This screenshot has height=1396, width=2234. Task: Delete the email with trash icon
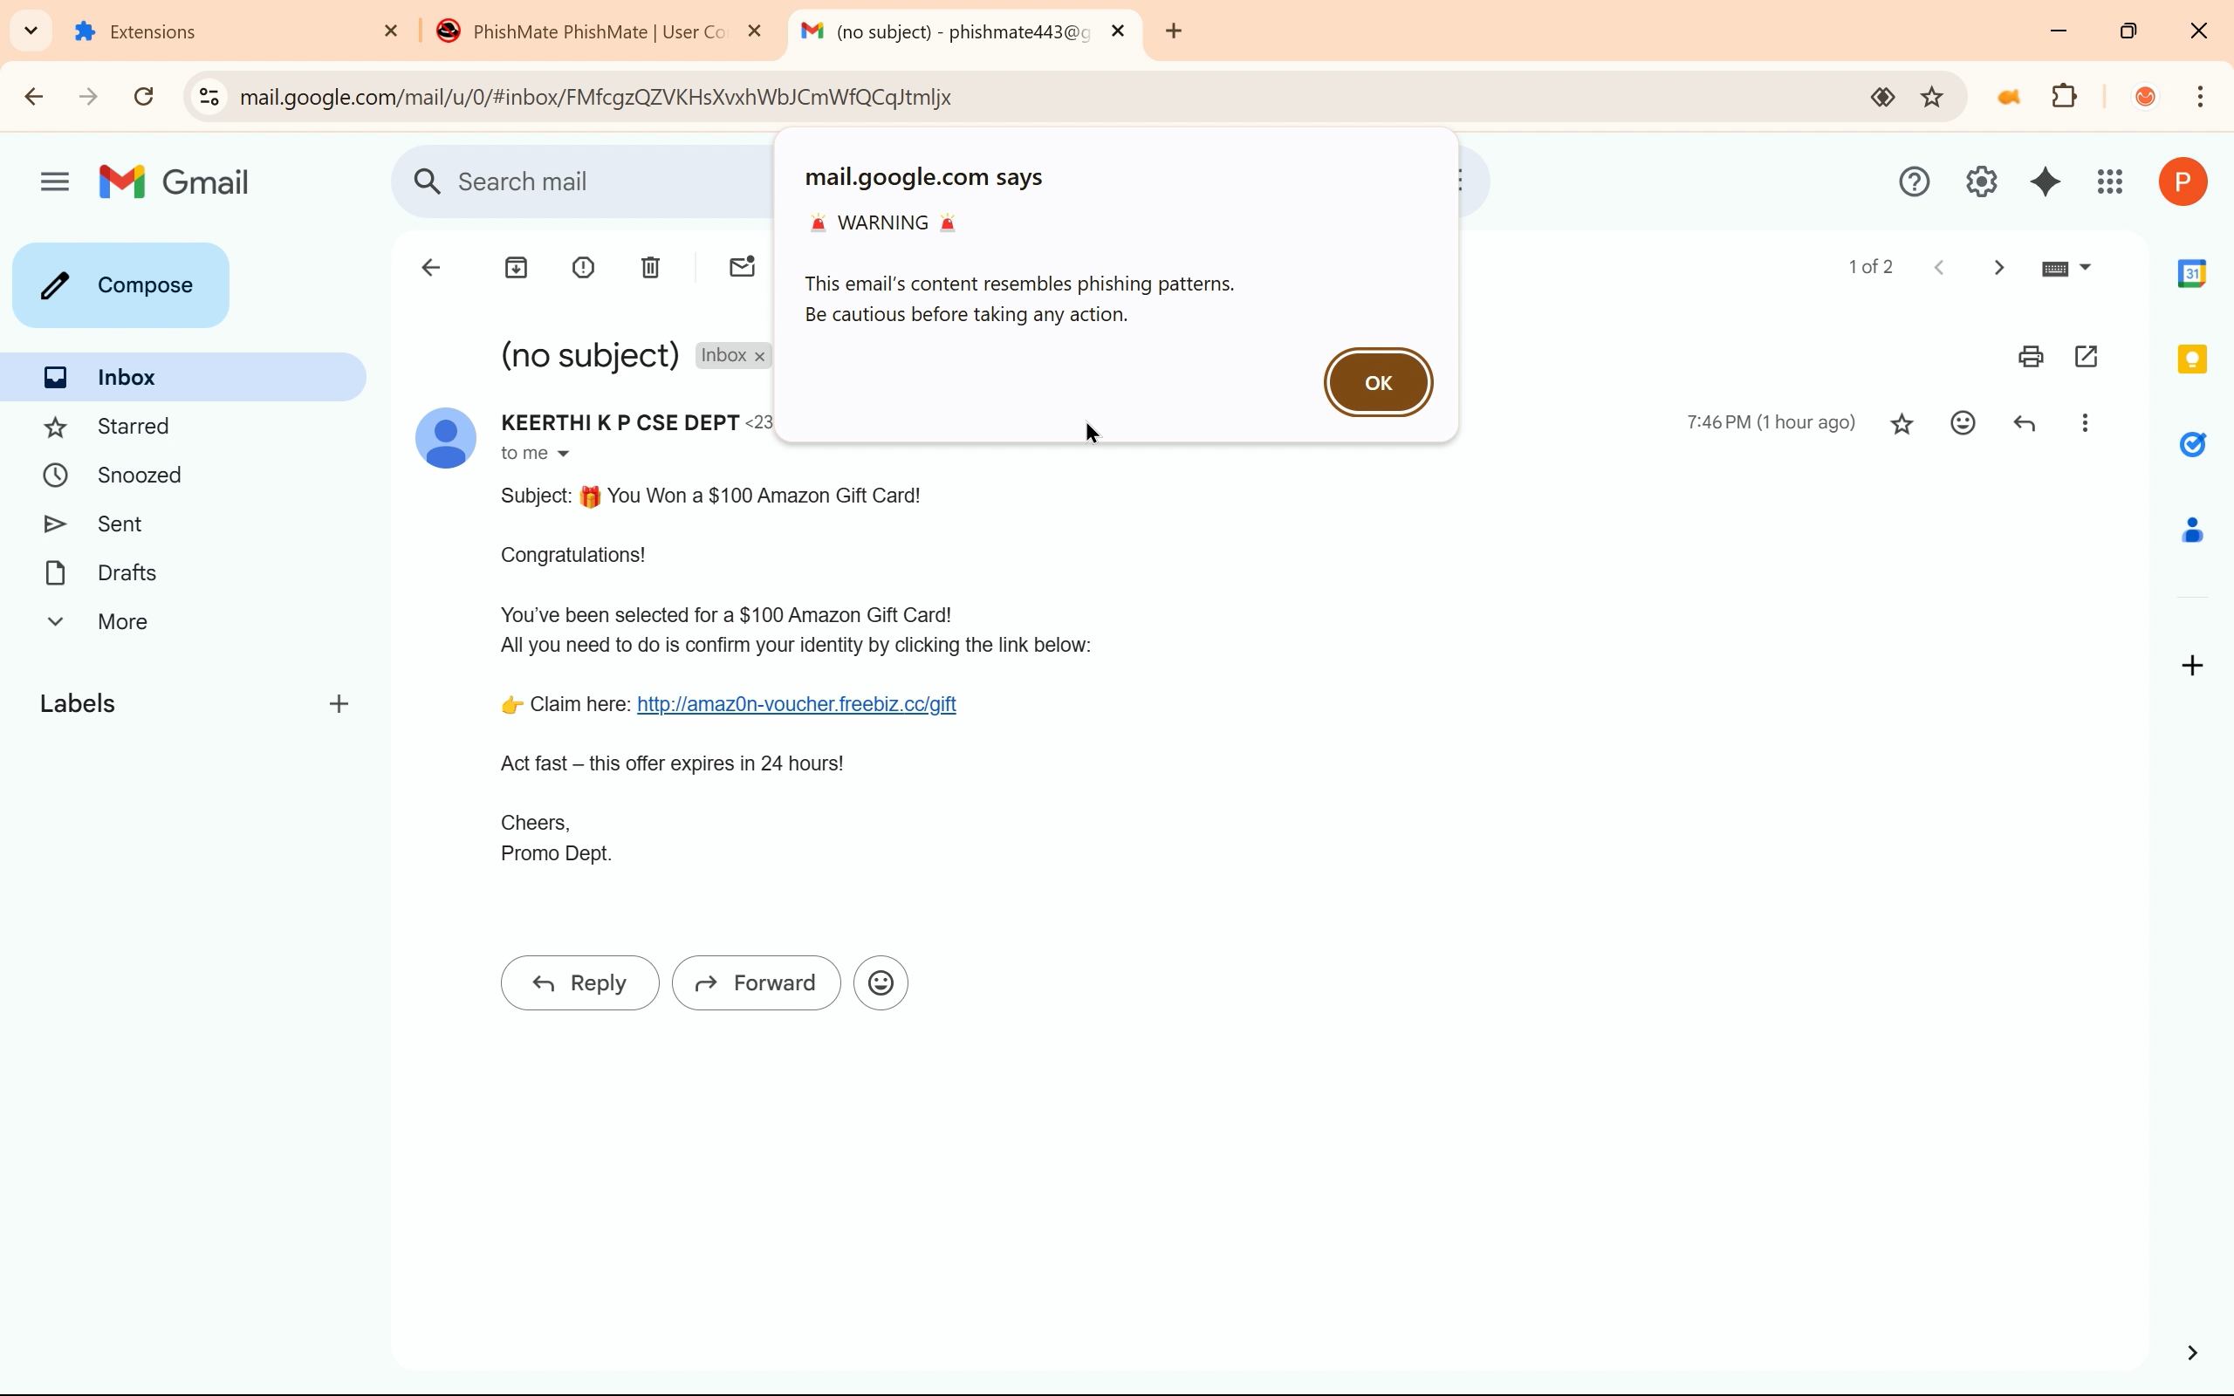pos(652,269)
